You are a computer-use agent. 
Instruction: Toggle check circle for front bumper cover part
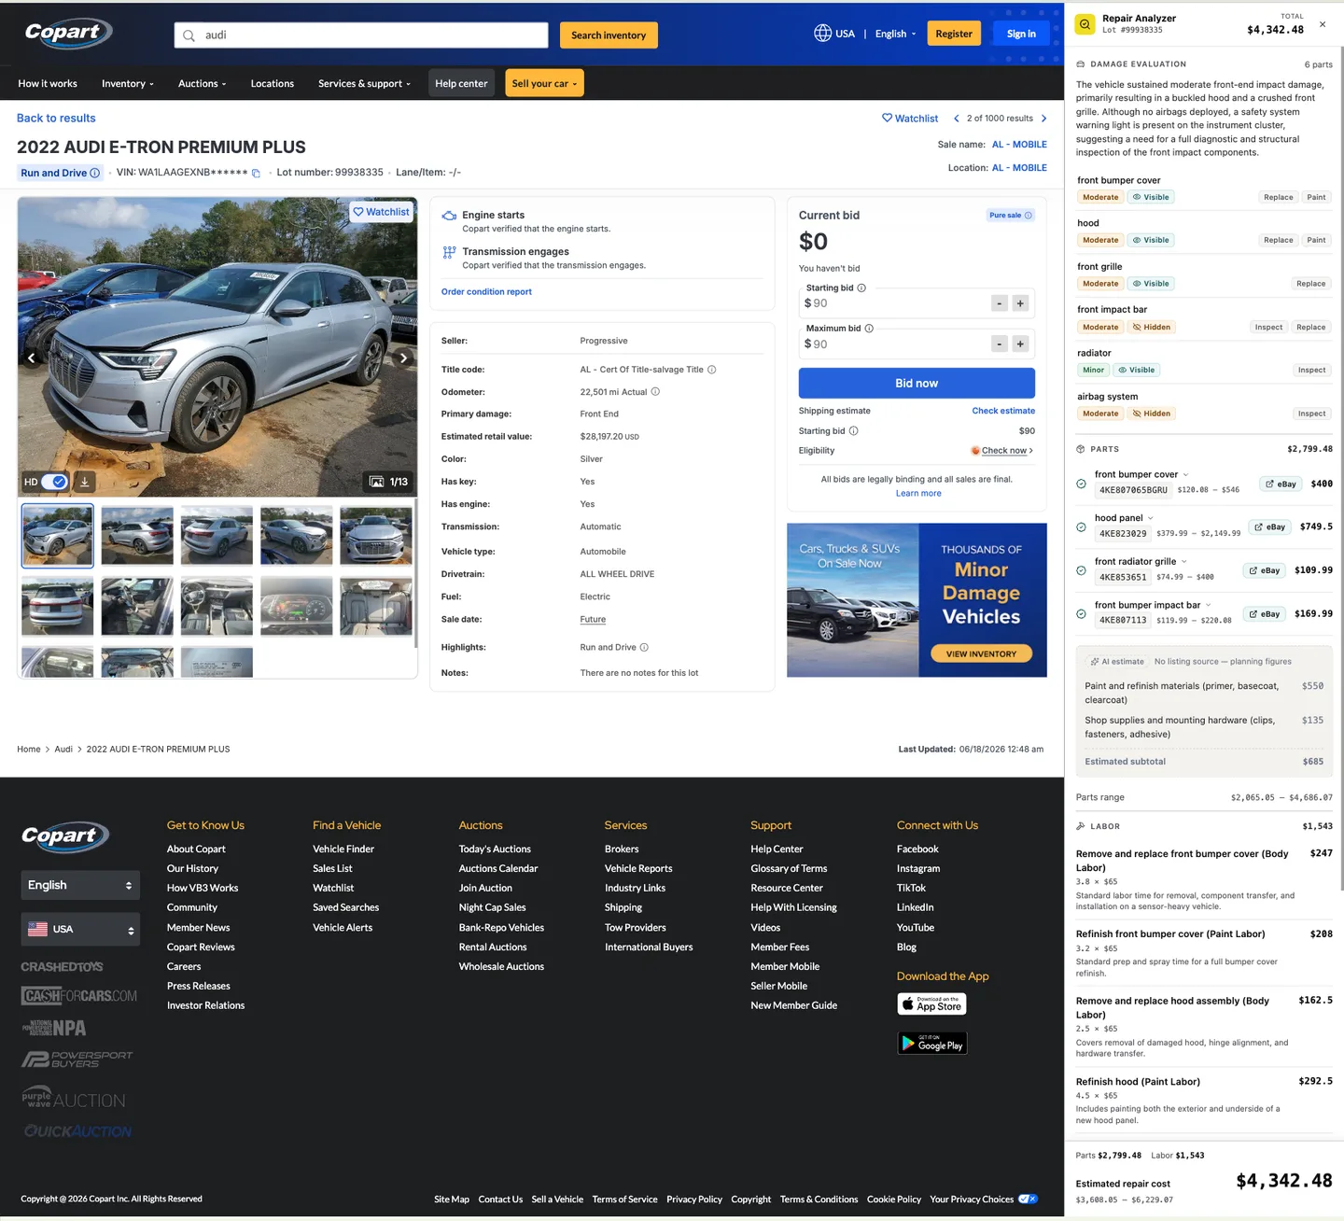click(x=1081, y=484)
